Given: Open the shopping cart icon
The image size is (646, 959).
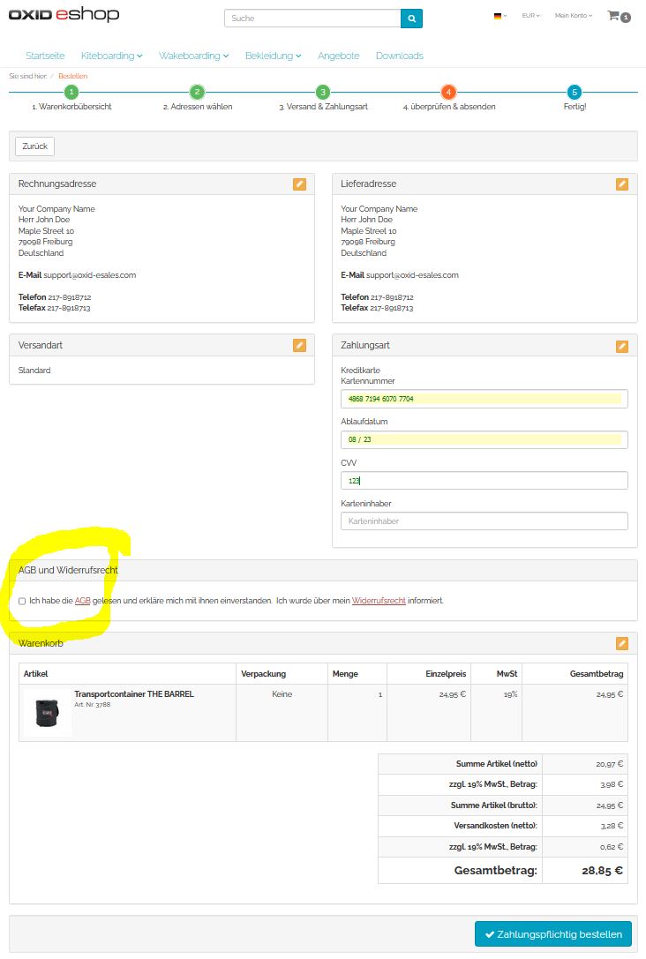Looking at the screenshot, I should 614,16.
